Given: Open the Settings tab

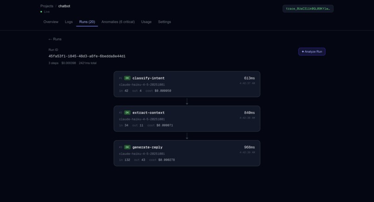Looking at the screenshot, I should click(x=164, y=22).
